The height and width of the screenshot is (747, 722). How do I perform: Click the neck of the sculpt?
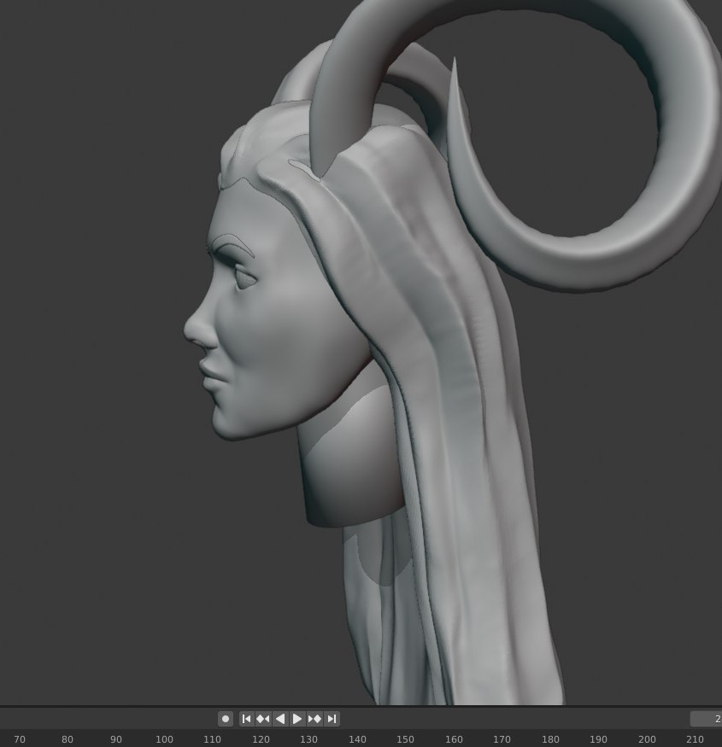click(342, 478)
